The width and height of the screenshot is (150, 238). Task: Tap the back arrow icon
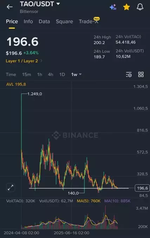pyautogui.click(x=9, y=7)
